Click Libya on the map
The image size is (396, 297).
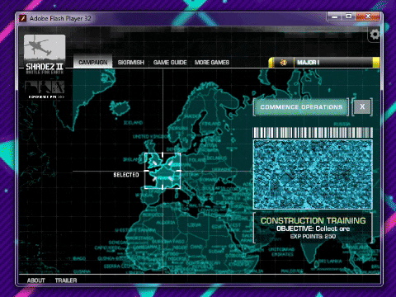pyautogui.click(x=193, y=224)
